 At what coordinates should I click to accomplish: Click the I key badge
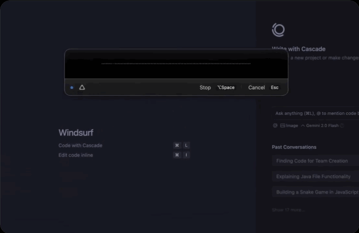coord(186,155)
